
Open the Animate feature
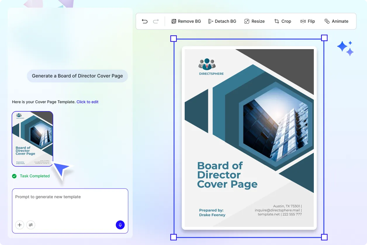pyautogui.click(x=337, y=21)
